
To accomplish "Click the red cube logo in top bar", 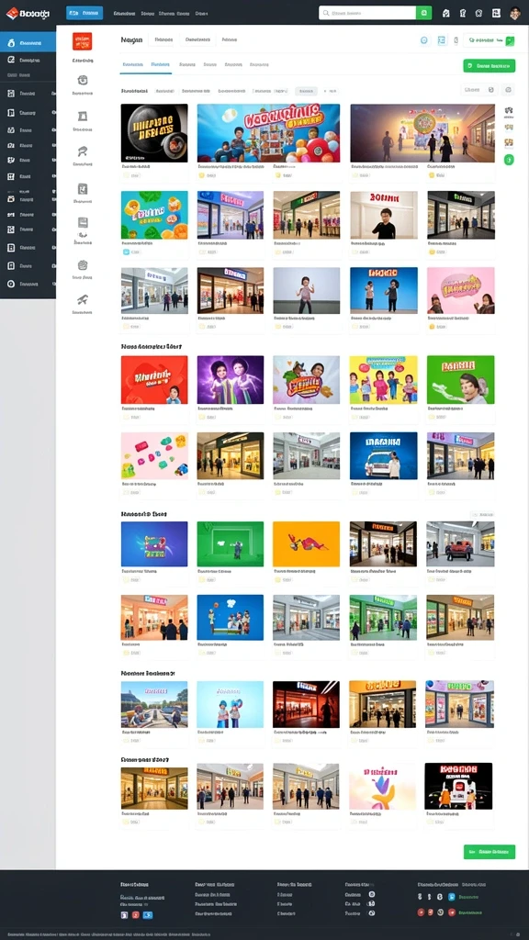I will click(12, 13).
